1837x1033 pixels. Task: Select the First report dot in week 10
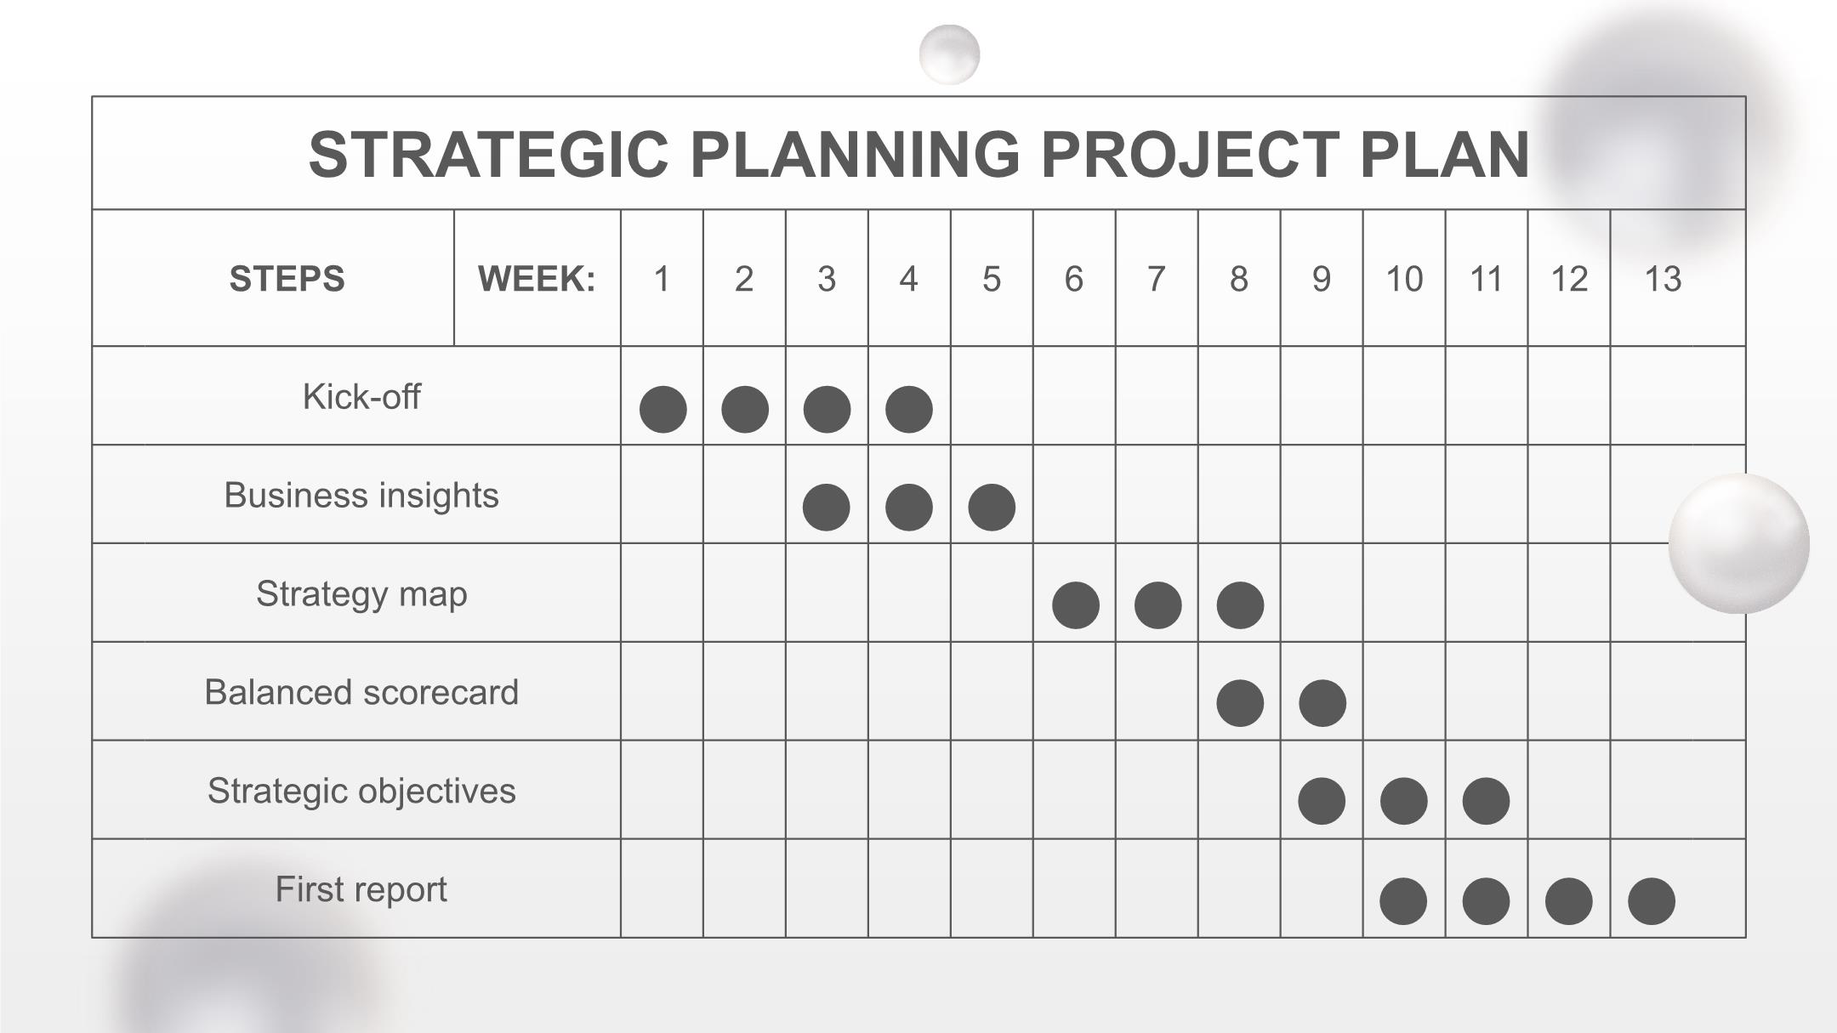(1402, 901)
